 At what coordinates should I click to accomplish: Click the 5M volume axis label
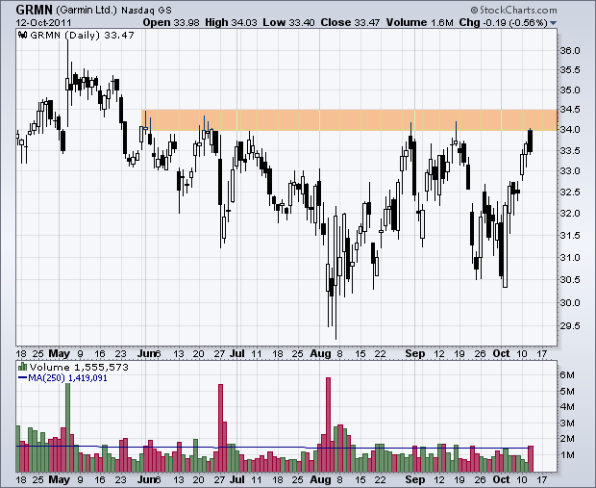[x=567, y=392]
